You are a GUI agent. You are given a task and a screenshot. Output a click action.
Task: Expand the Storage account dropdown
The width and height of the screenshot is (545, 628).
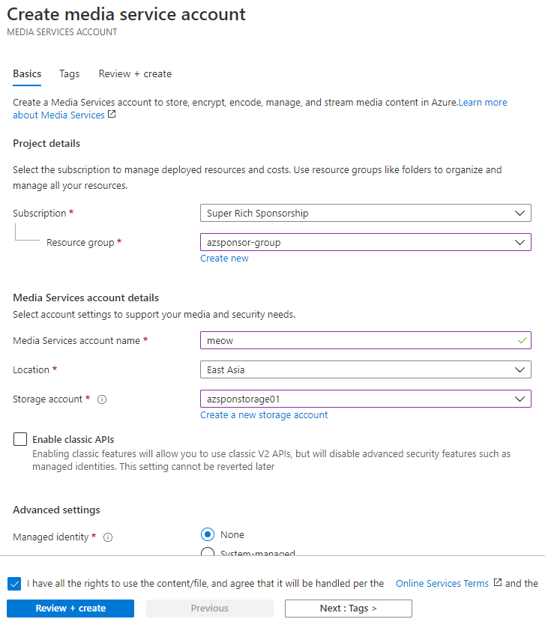click(365, 399)
